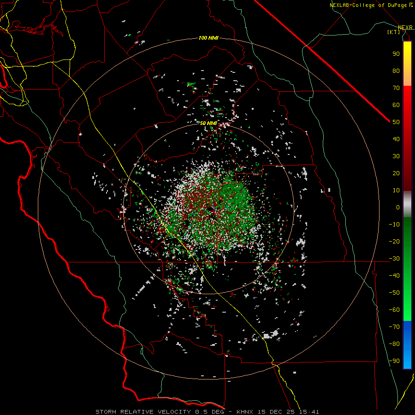
Task: Click the 20 value on velocity scale
Action: pos(396,173)
